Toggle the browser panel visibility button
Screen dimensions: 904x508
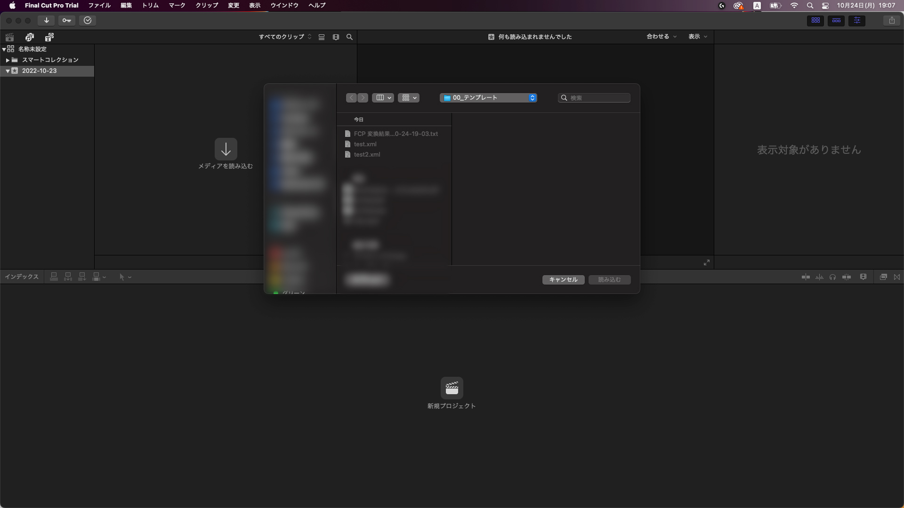[815, 20]
